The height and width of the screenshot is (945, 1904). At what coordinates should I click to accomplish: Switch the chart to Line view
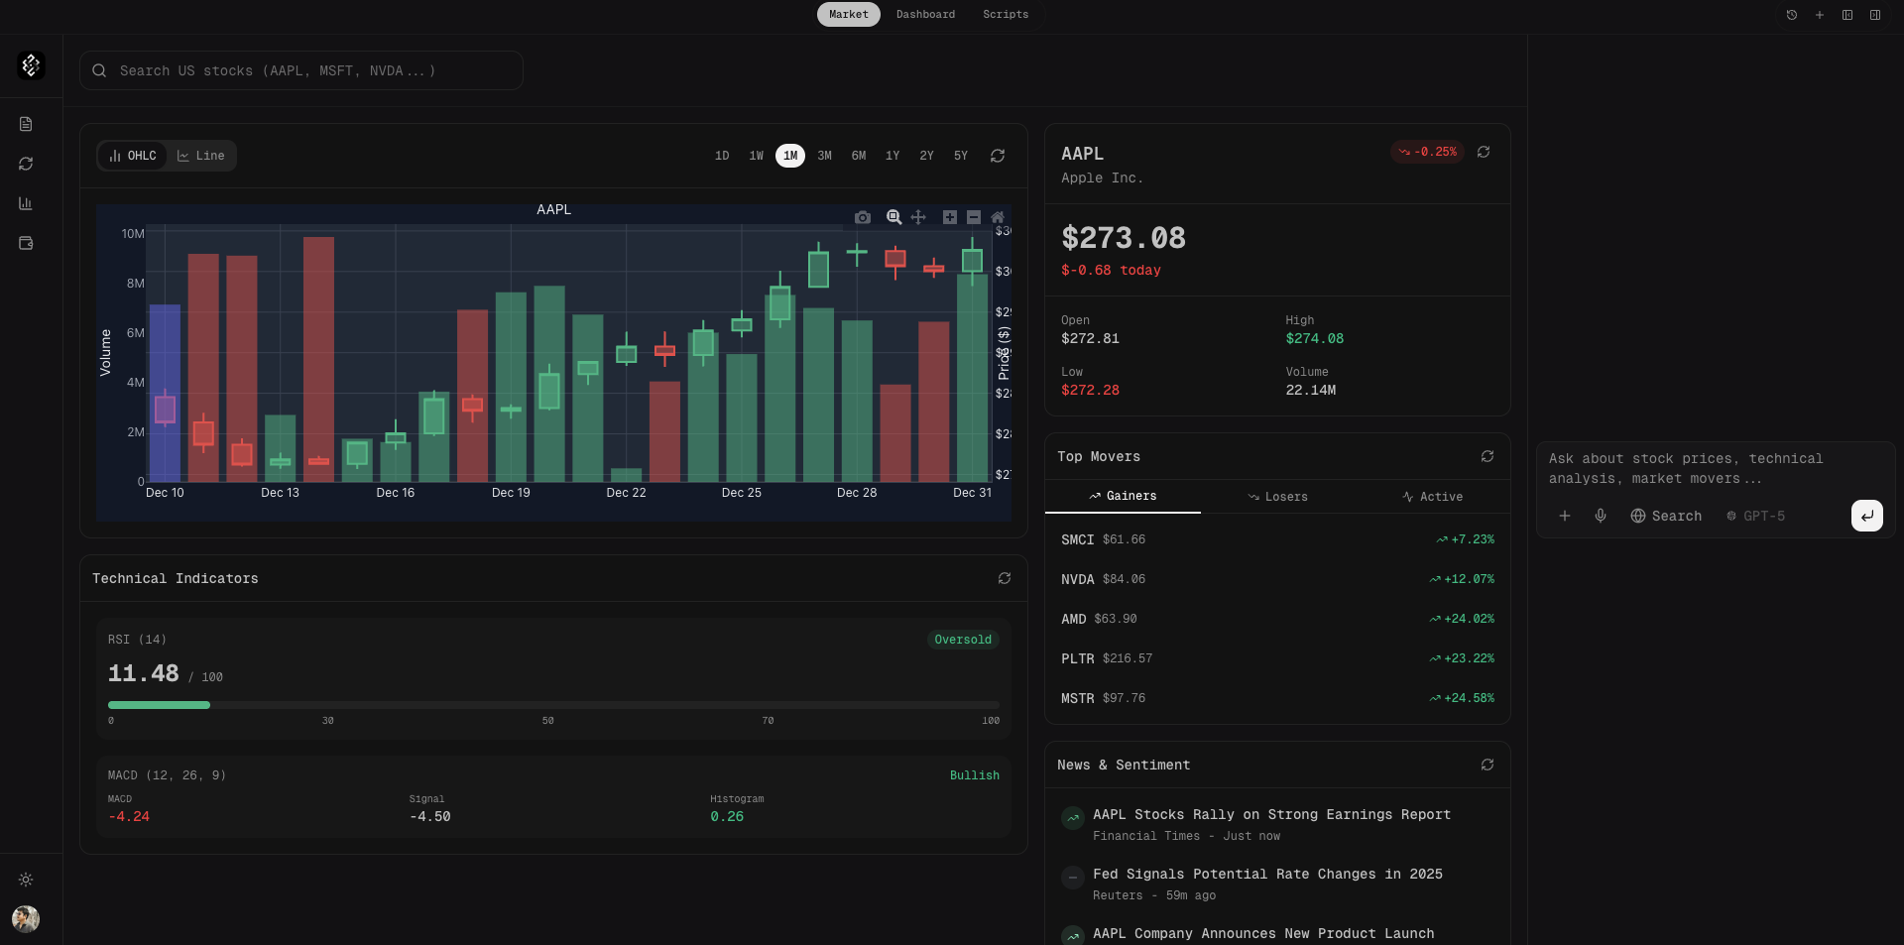[x=201, y=156]
